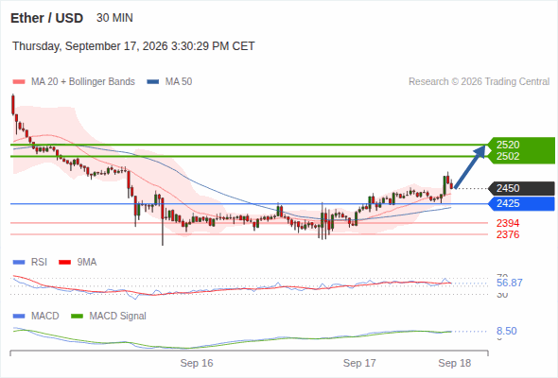Click the RSI legend color swatch
The image size is (558, 378).
click(19, 263)
